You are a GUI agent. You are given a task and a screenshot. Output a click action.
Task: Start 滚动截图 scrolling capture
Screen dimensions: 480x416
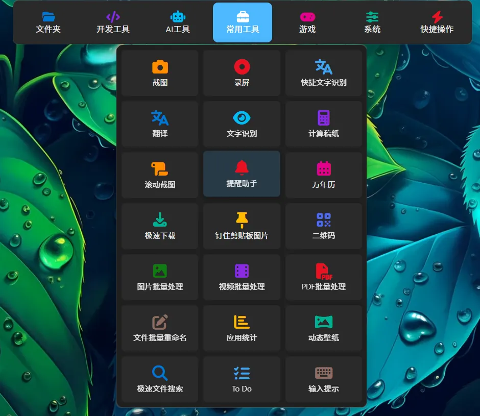160,175
